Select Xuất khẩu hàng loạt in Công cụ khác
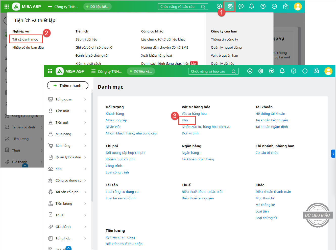This screenshot has width=336, height=250. 157,55
